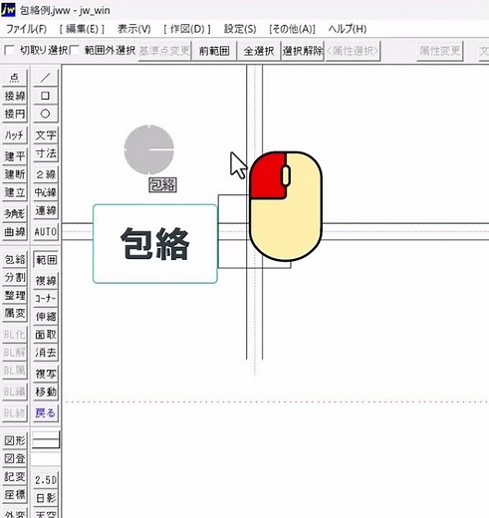Open the 表示(V) menu
The width and height of the screenshot is (489, 518).
point(133,29)
